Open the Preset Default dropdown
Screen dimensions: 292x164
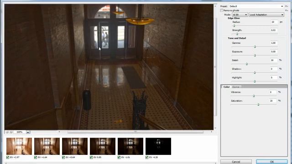click(256, 6)
